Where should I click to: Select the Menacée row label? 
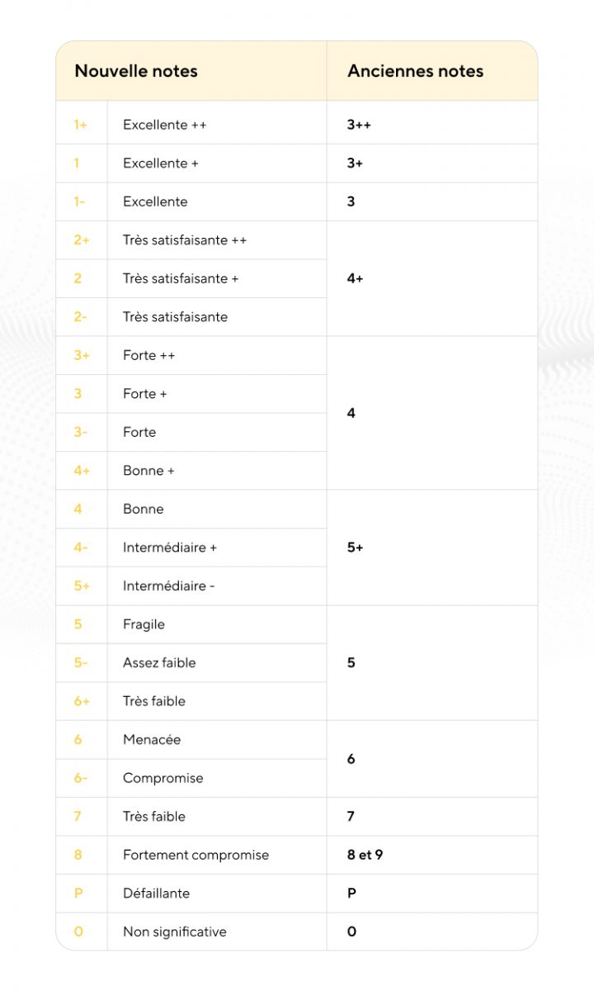coord(152,739)
